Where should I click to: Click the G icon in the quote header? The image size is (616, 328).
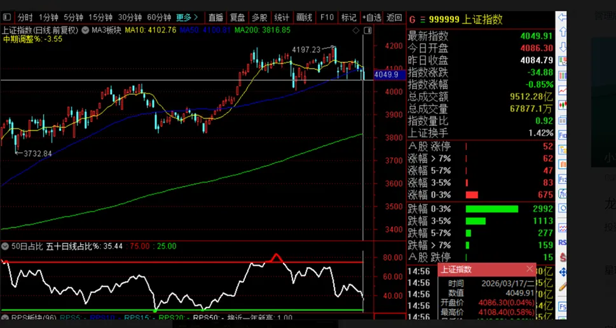[x=412, y=19]
